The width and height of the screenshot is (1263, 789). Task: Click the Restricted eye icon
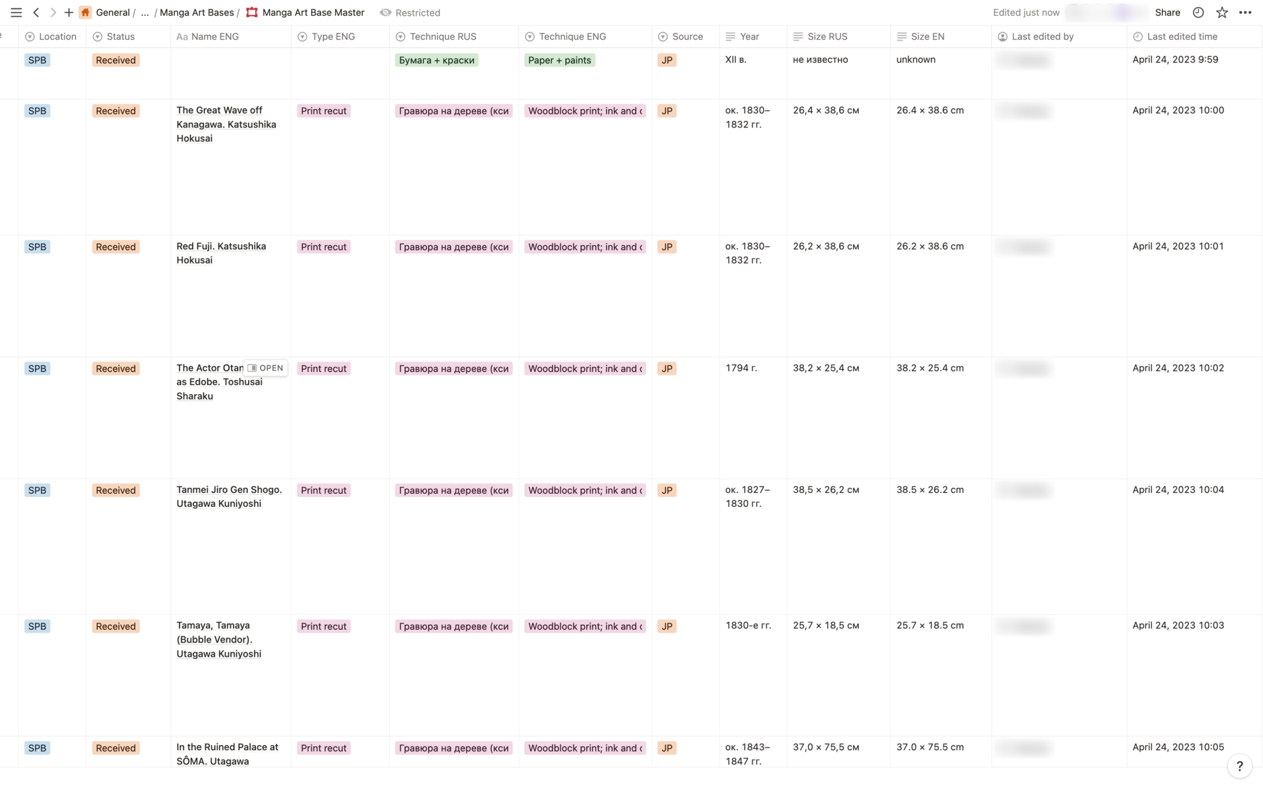pyautogui.click(x=385, y=12)
